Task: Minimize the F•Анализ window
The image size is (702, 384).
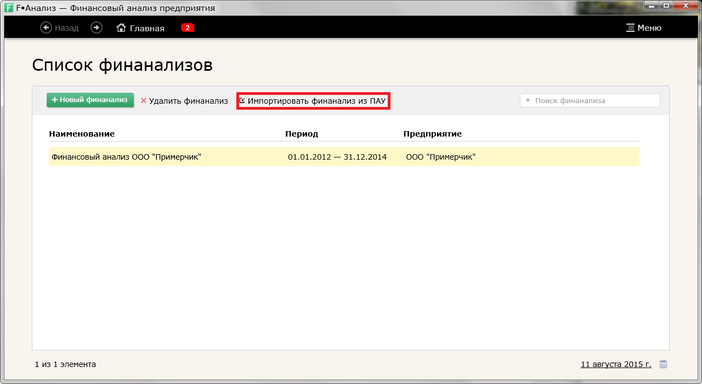Action: tap(650, 6)
